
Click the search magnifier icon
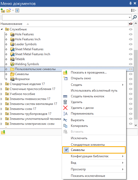click(x=135, y=18)
